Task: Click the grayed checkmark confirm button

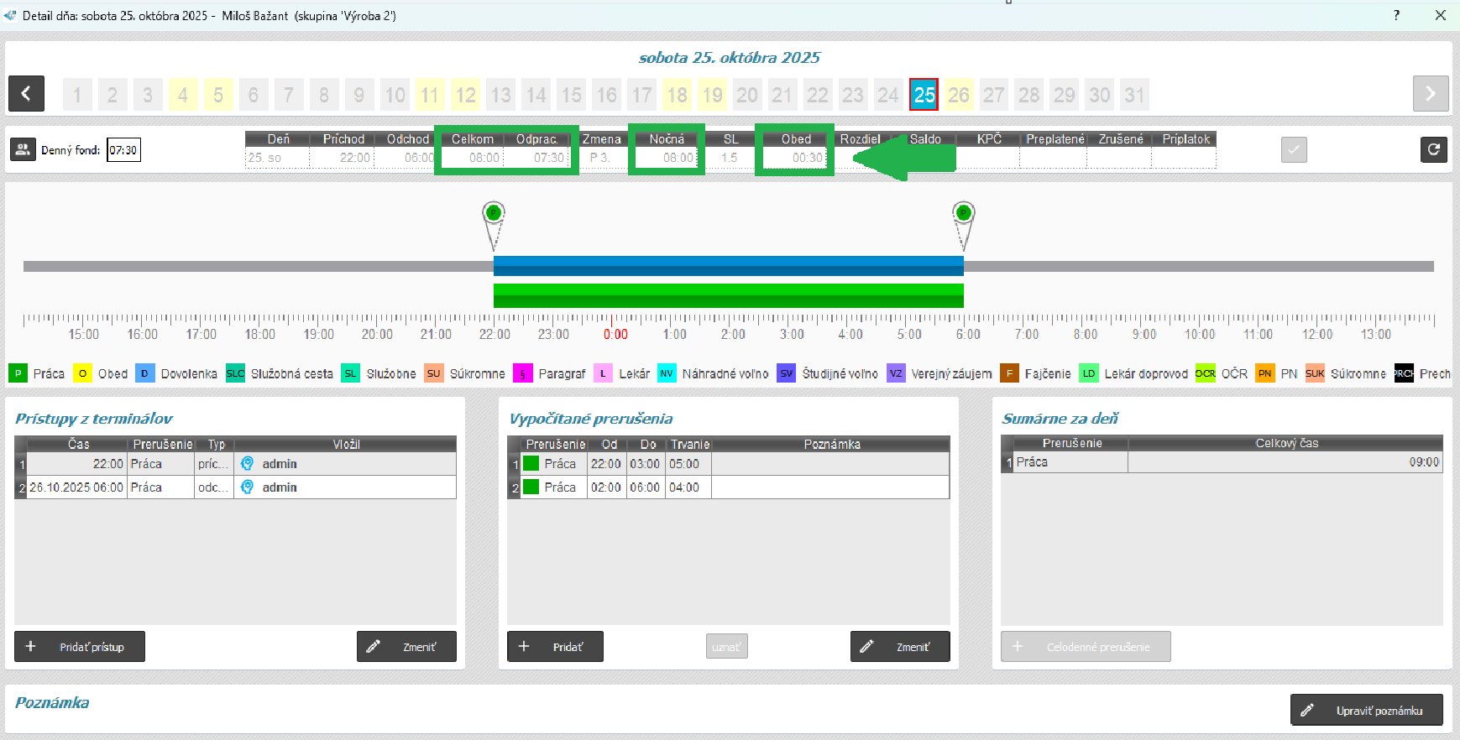Action: tap(1293, 149)
